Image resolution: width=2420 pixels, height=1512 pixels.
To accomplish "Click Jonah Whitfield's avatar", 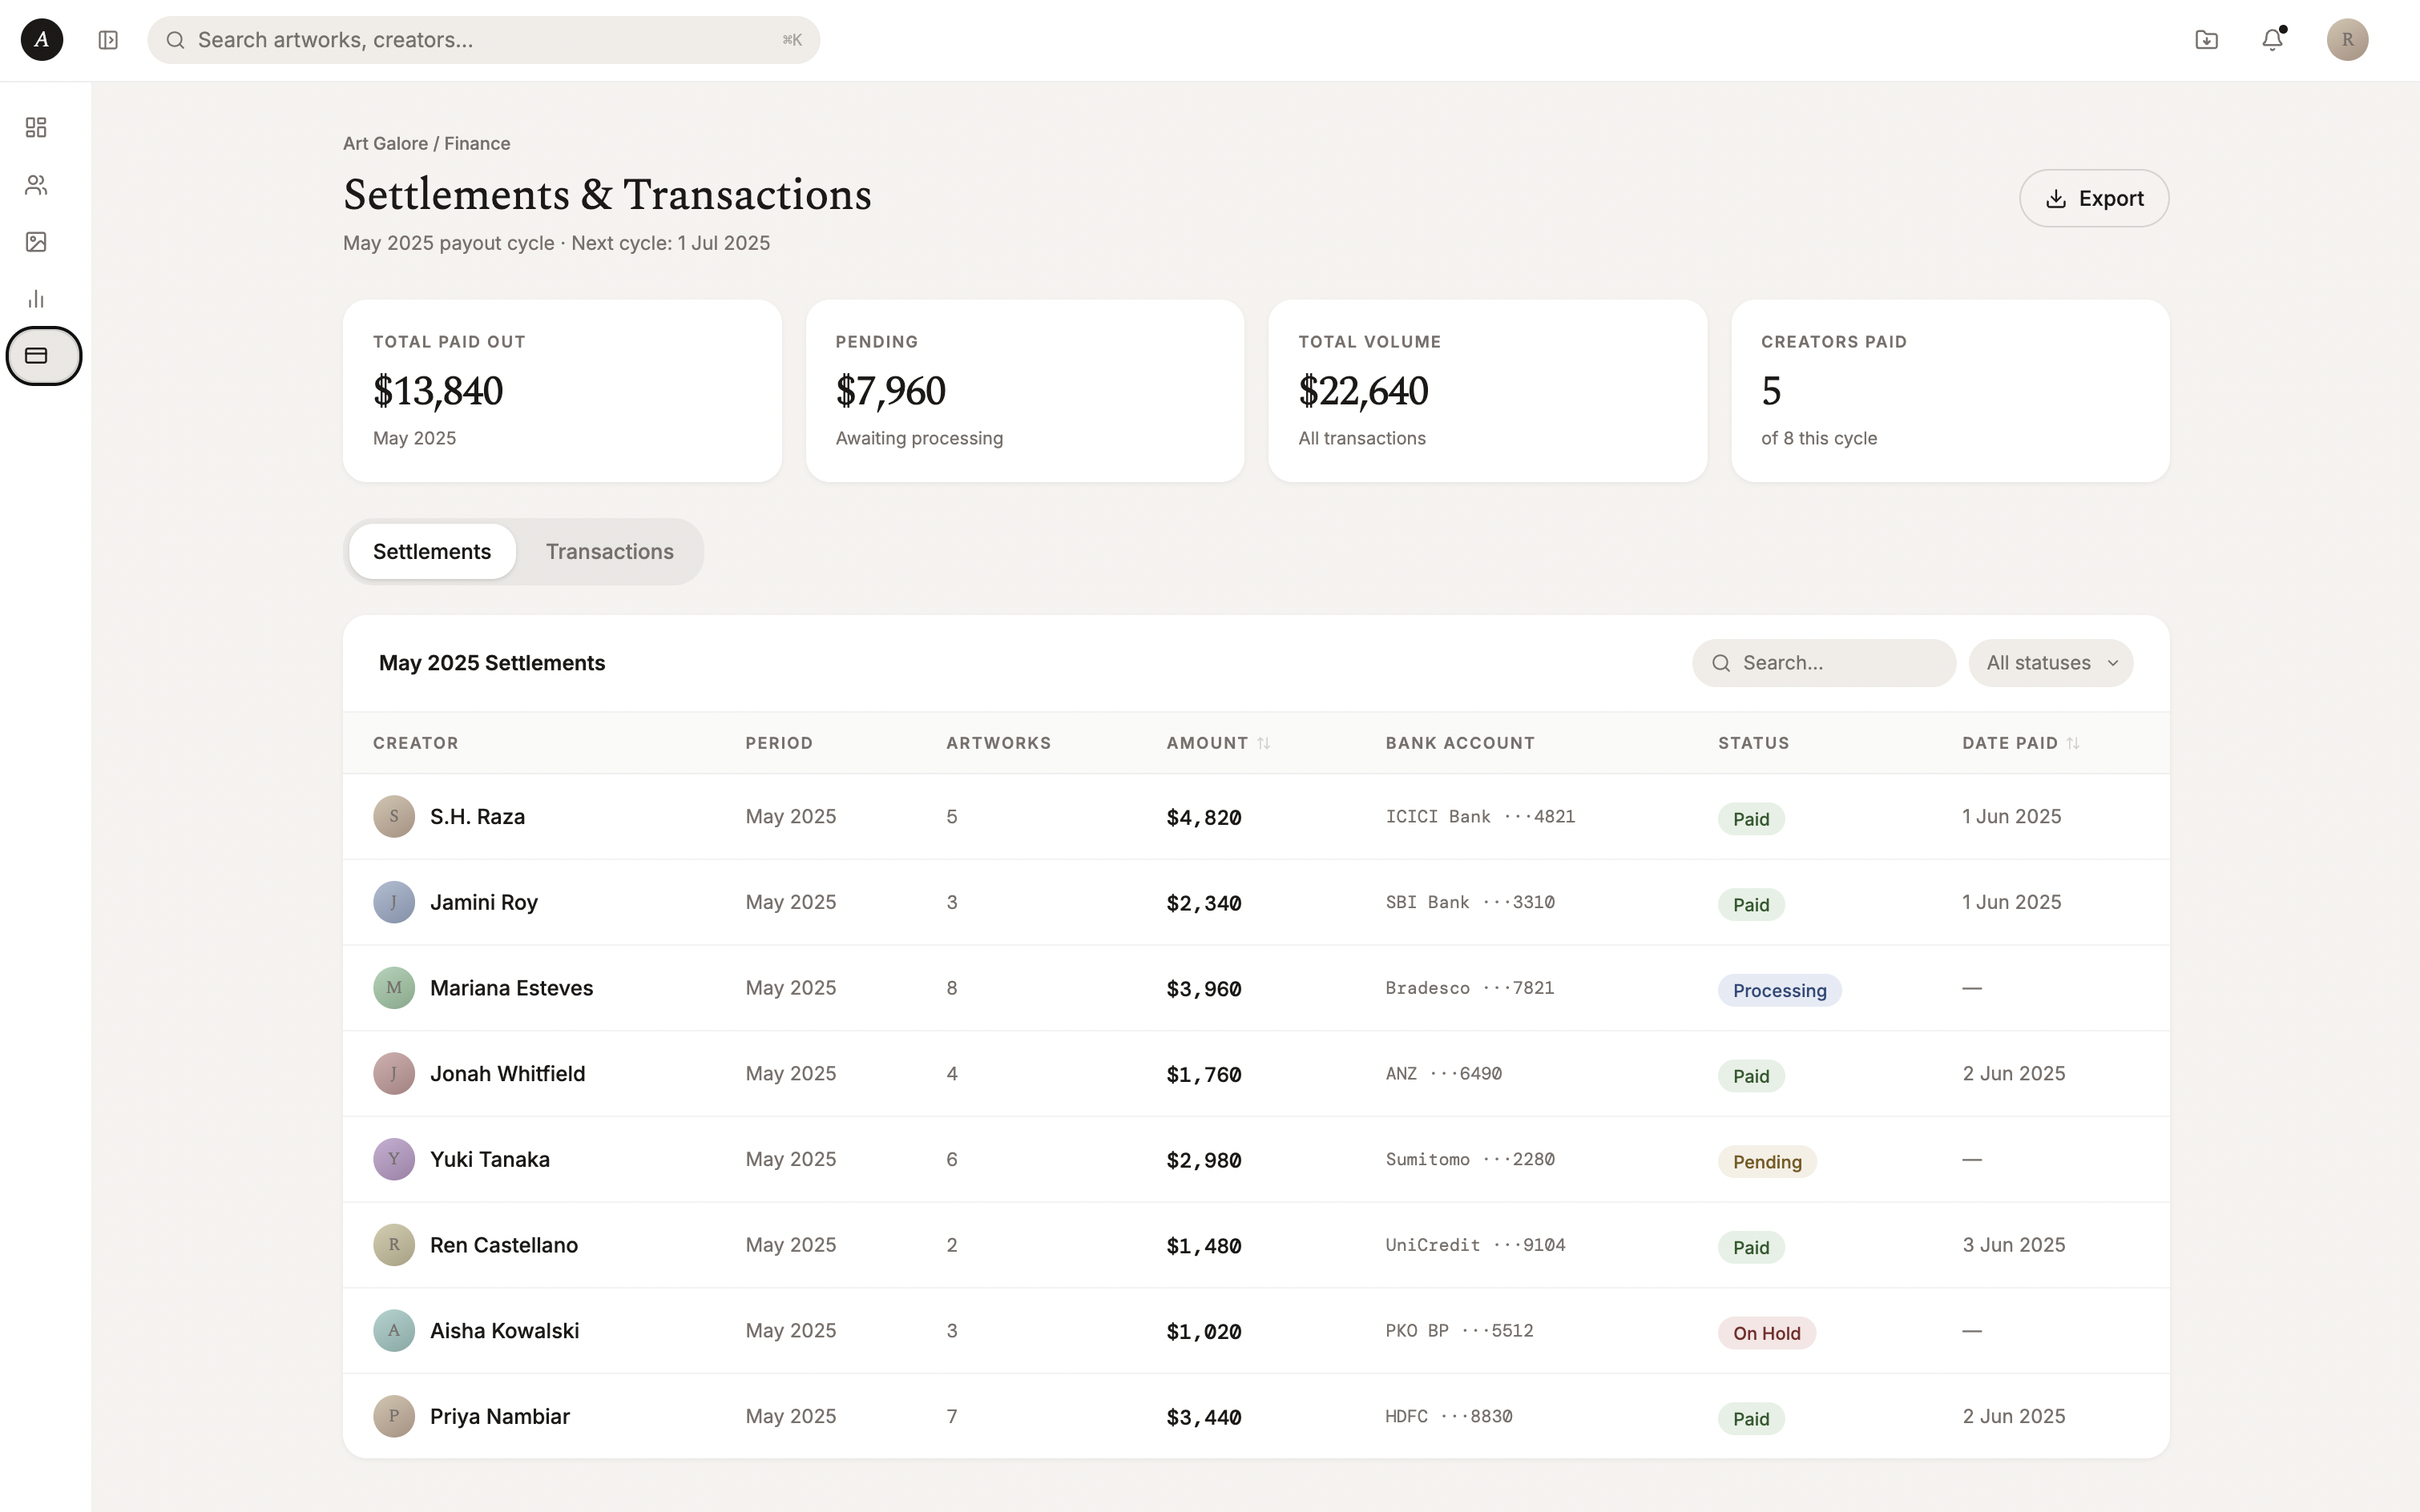I will [x=394, y=1073].
